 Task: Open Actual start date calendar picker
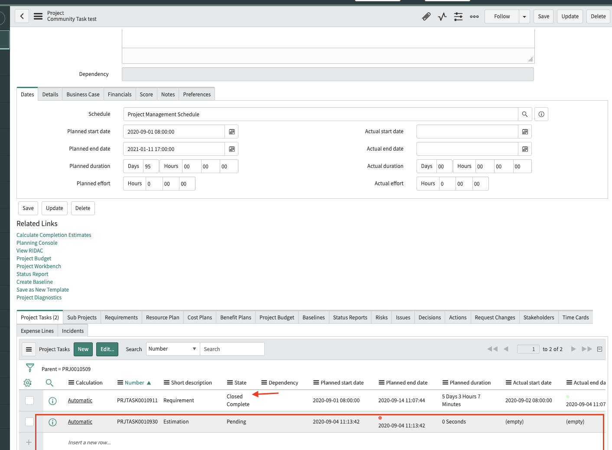(x=525, y=131)
